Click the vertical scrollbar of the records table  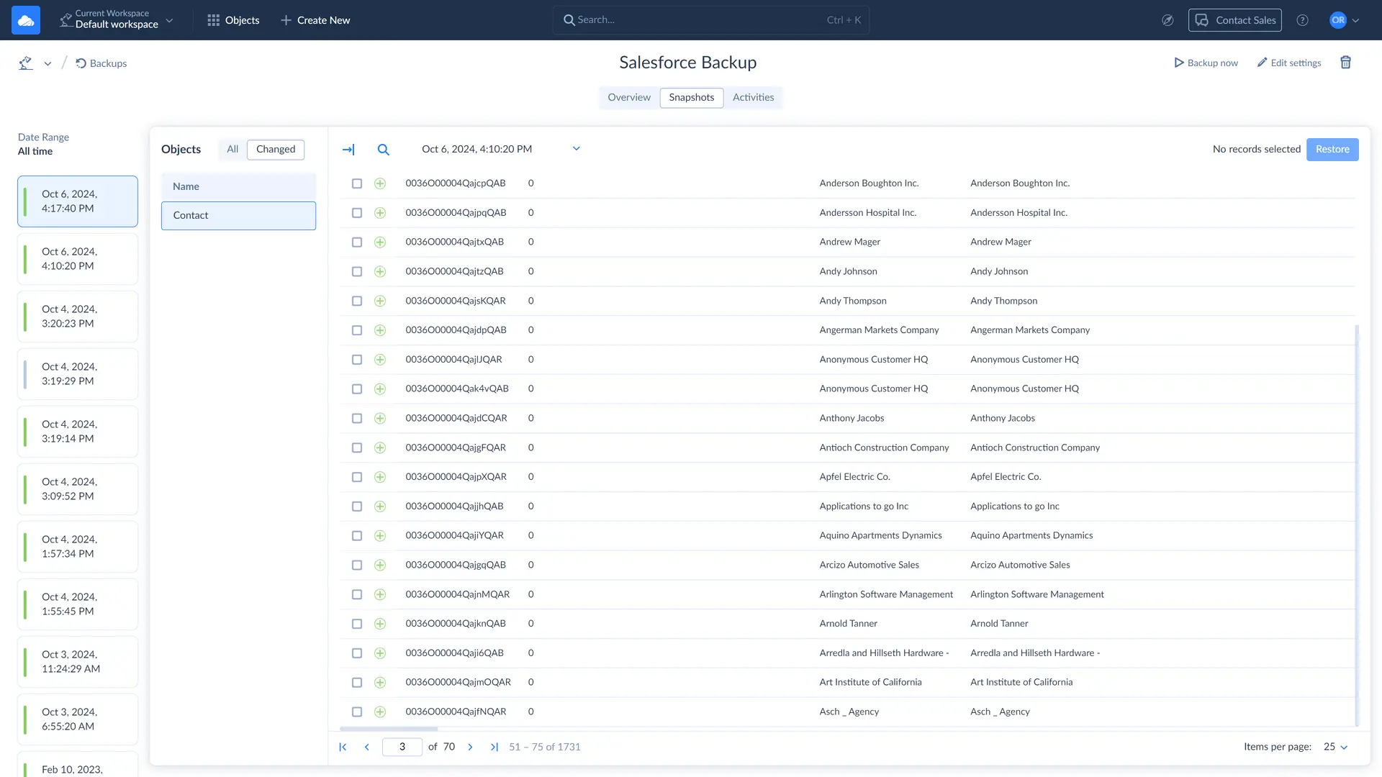point(1357,525)
